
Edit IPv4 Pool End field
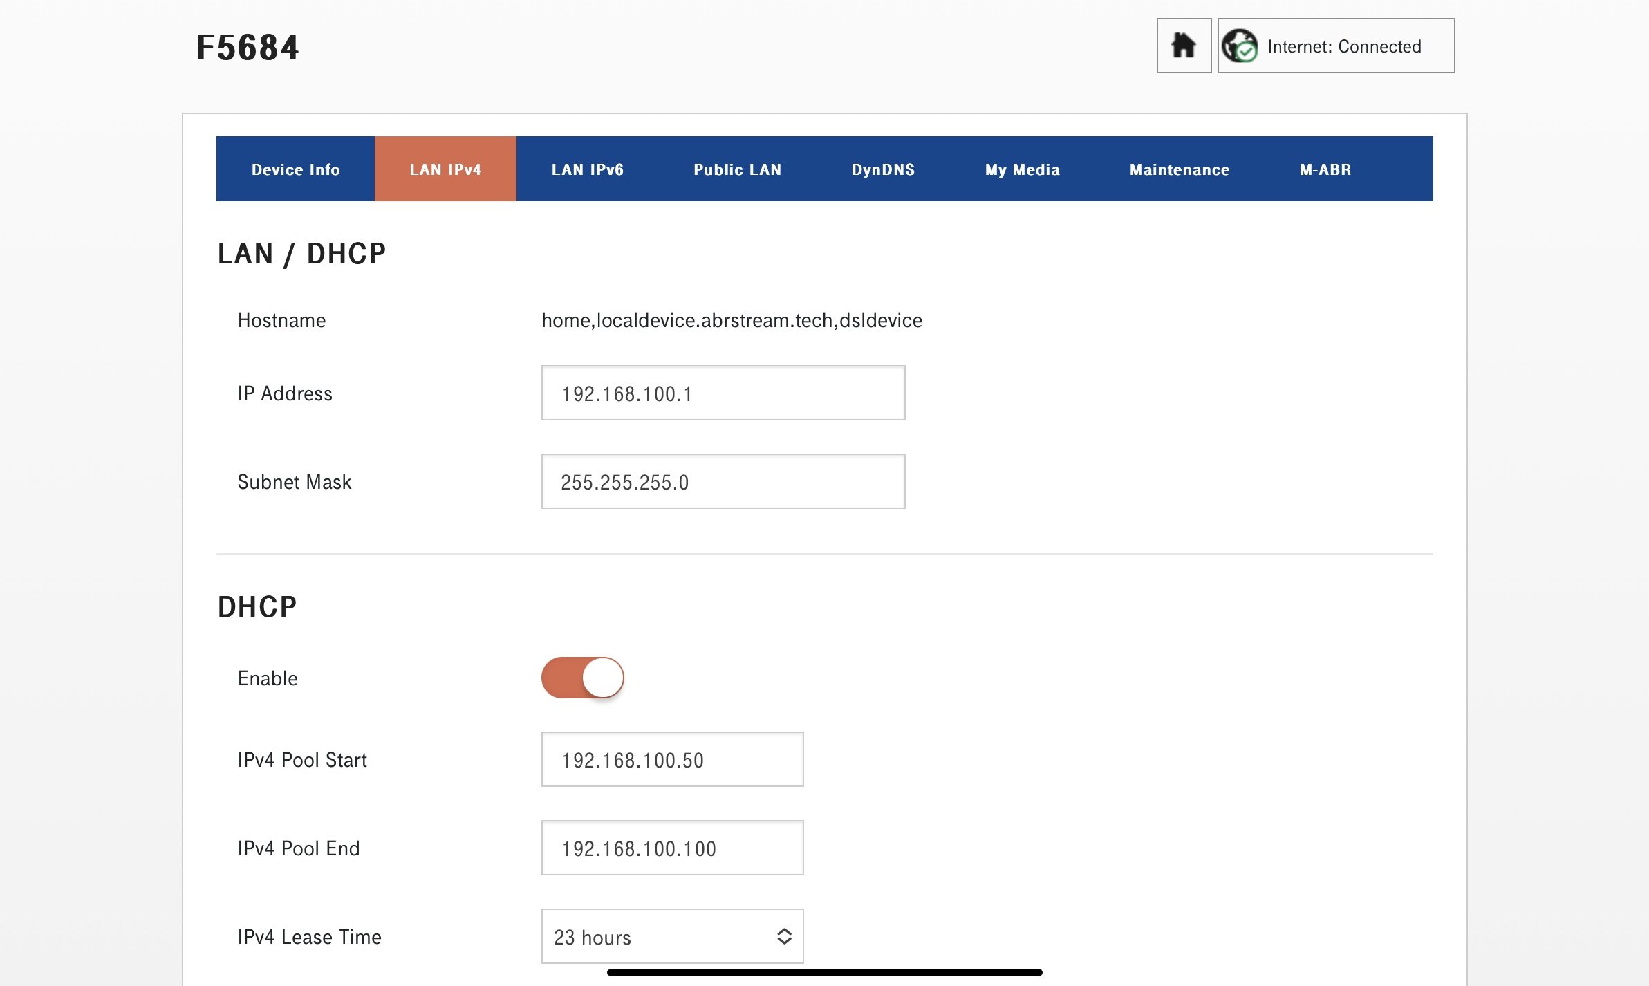[672, 848]
